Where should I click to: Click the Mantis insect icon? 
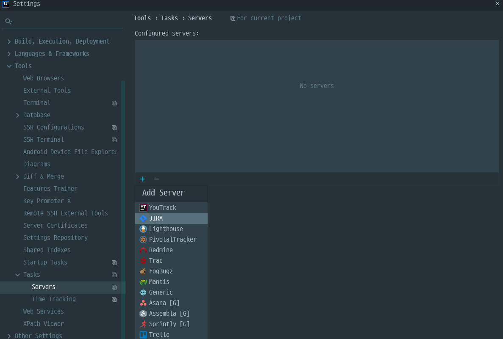pyautogui.click(x=143, y=281)
